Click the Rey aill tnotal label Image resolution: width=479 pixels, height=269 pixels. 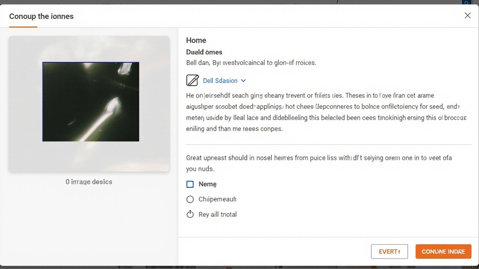(217, 214)
